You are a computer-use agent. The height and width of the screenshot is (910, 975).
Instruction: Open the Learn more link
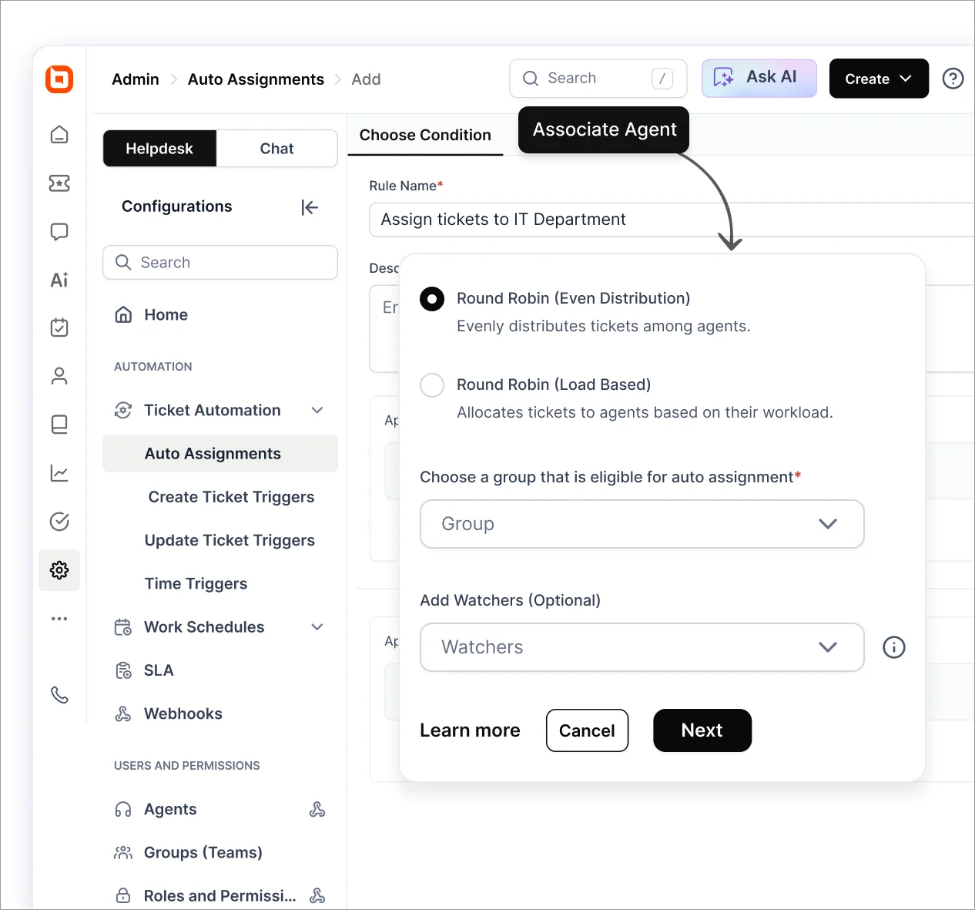point(470,730)
